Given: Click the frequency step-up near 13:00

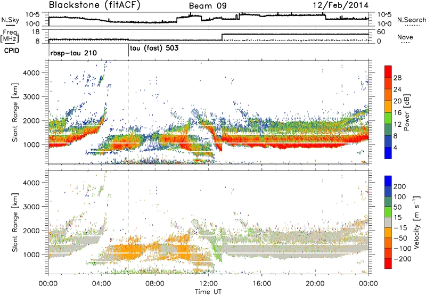Looking at the screenshot, I should click(x=222, y=37).
